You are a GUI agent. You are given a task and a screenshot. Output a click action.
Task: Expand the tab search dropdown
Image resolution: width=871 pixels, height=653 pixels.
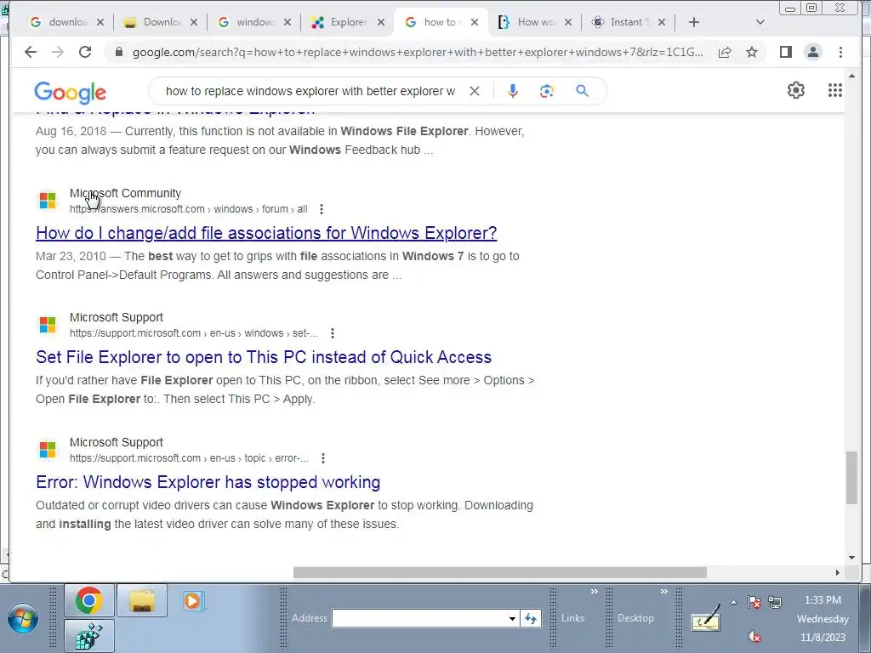coord(760,22)
